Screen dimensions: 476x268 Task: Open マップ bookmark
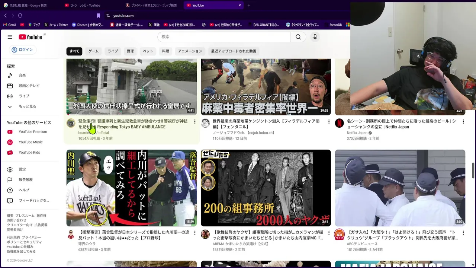click(34, 25)
